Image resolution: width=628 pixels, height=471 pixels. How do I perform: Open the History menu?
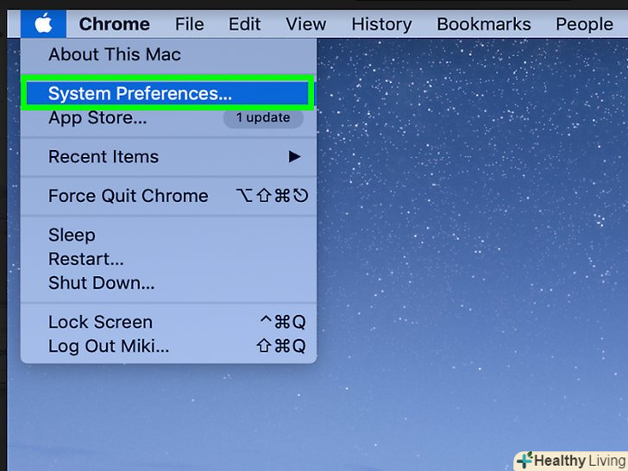381,24
